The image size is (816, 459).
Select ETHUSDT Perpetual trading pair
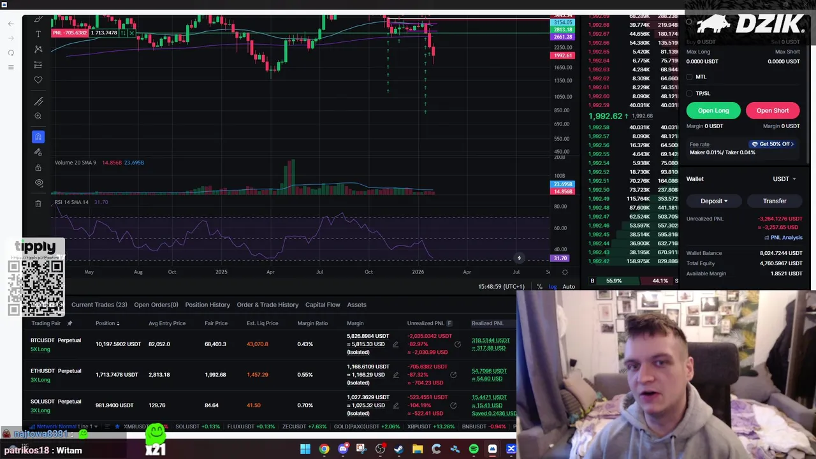(55, 371)
